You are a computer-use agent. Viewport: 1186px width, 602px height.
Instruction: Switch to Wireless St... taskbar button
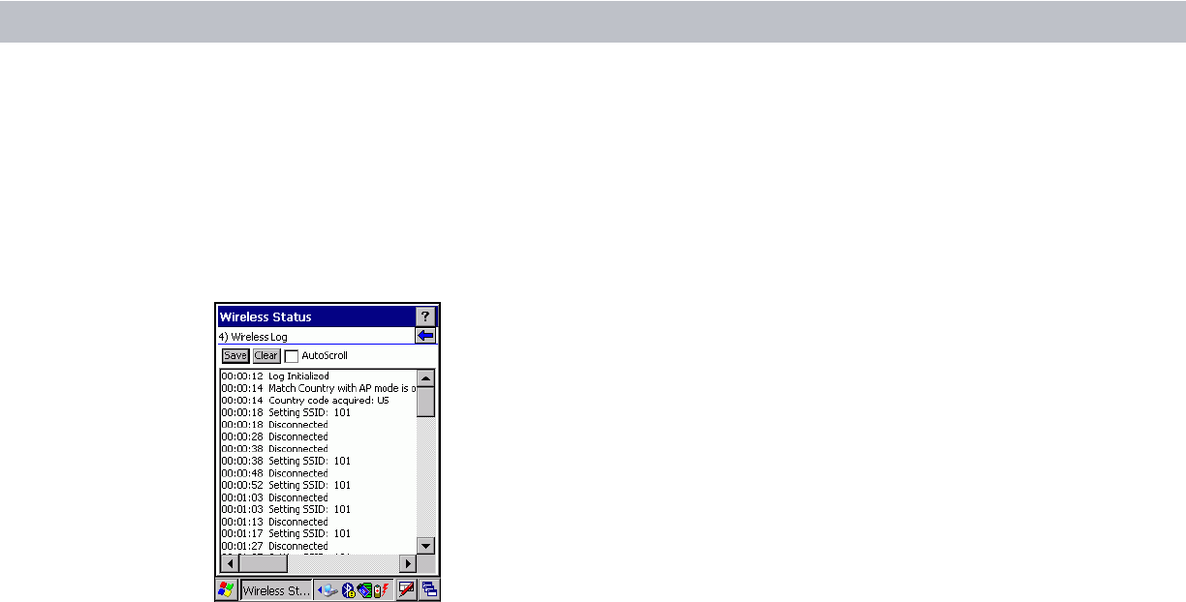click(x=276, y=589)
